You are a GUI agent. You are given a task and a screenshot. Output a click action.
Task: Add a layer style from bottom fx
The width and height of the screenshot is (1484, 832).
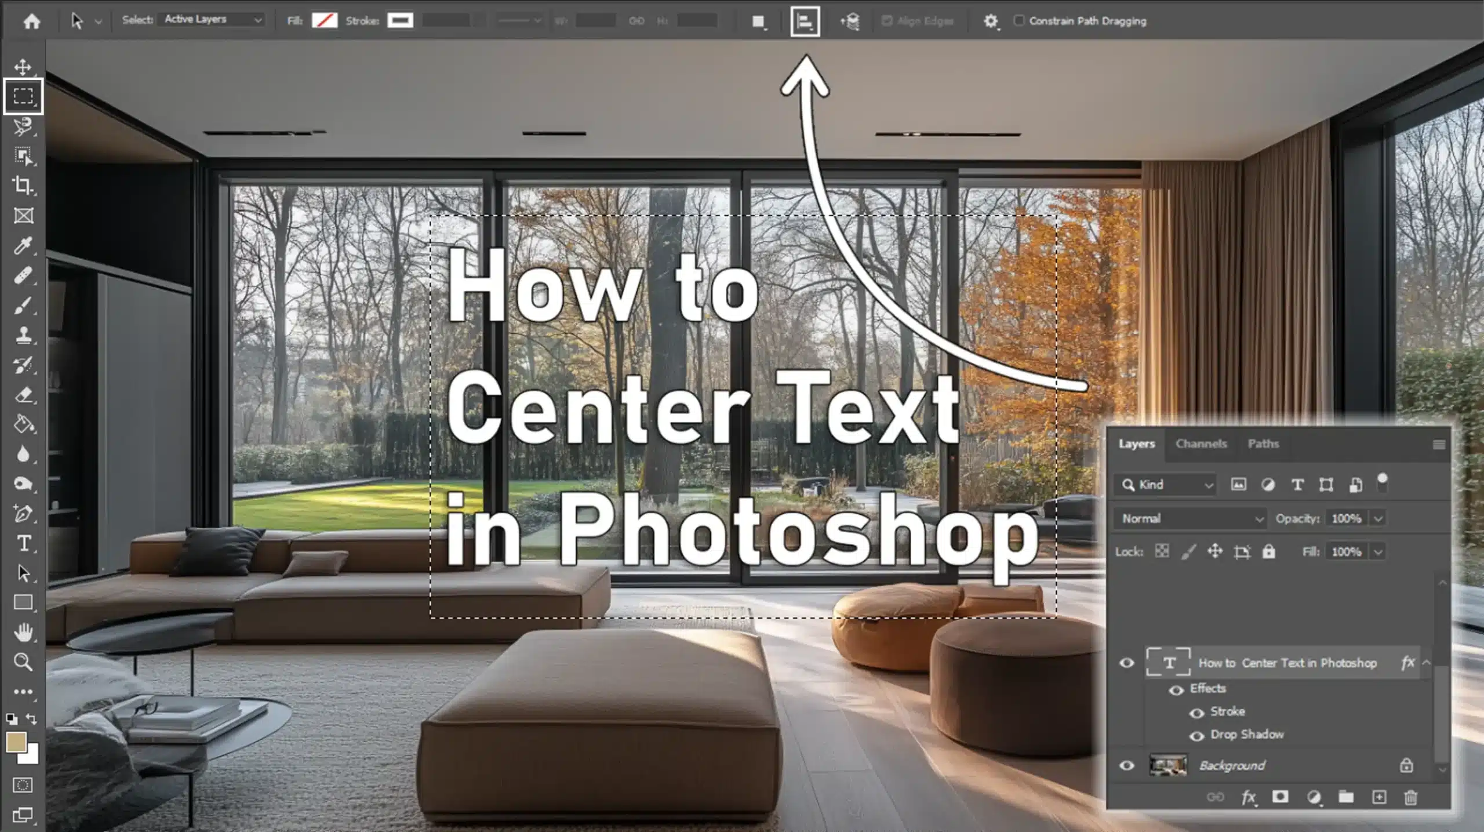click(x=1249, y=798)
